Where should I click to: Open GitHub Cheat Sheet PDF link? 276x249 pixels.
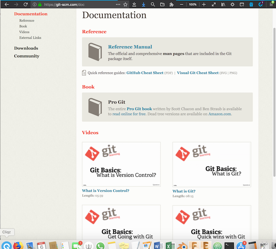click(145, 73)
